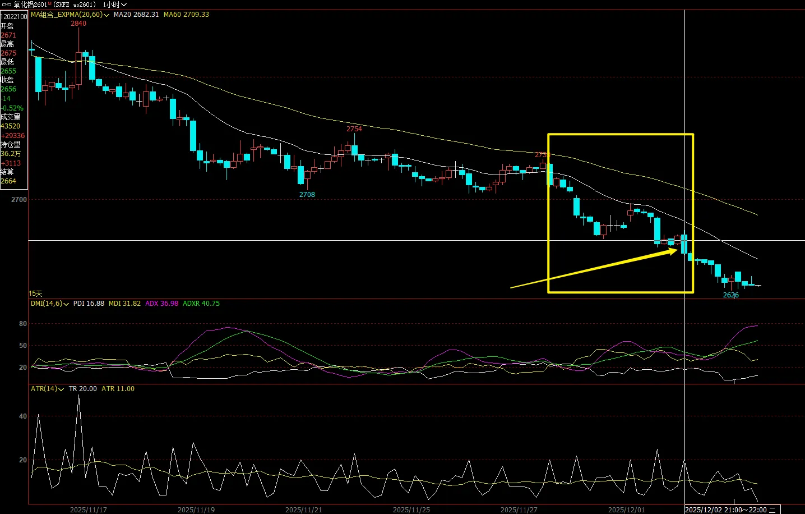Click the magenta ADX 36.98 legend
Image resolution: width=805 pixels, height=514 pixels.
tap(161, 304)
